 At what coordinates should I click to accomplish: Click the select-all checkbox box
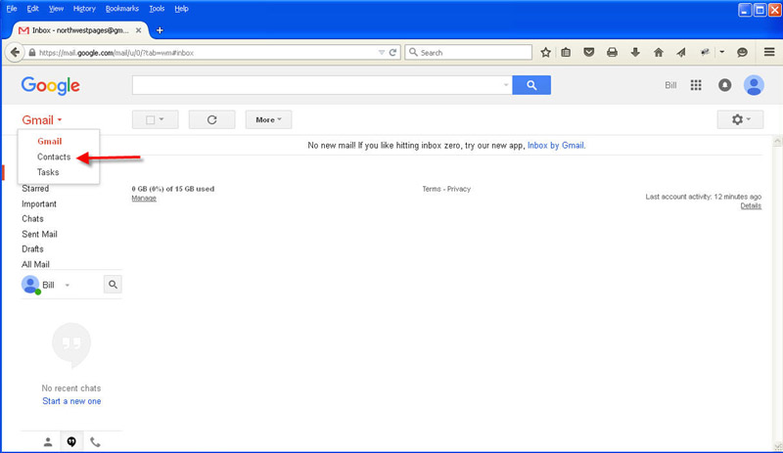(x=150, y=120)
